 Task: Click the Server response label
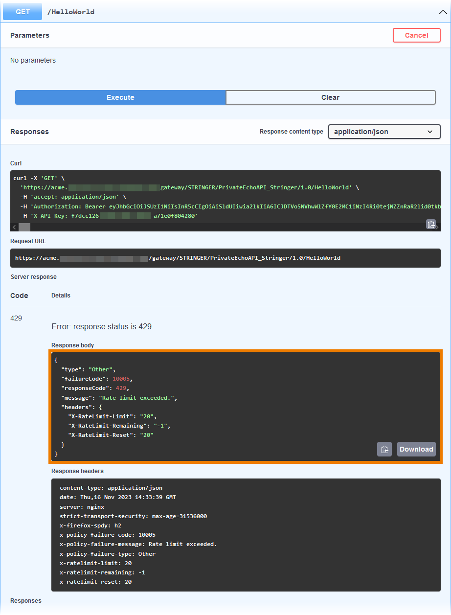click(x=34, y=277)
